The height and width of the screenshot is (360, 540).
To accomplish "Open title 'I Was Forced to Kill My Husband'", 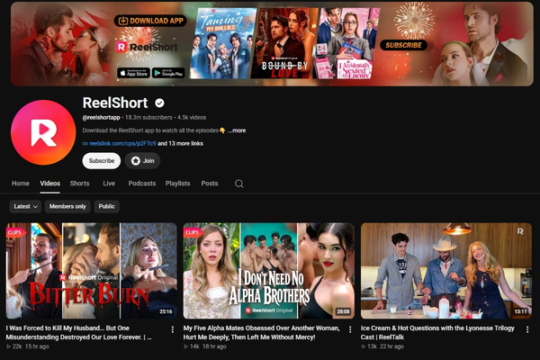I will (78, 333).
